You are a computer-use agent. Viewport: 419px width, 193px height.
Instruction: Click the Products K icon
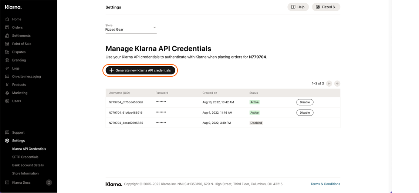(x=7, y=84)
